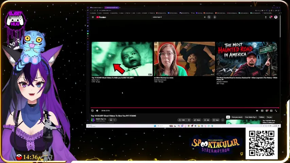This screenshot has height=163, width=290.
Task: Open the account avatar menu
Action: click(276, 17)
